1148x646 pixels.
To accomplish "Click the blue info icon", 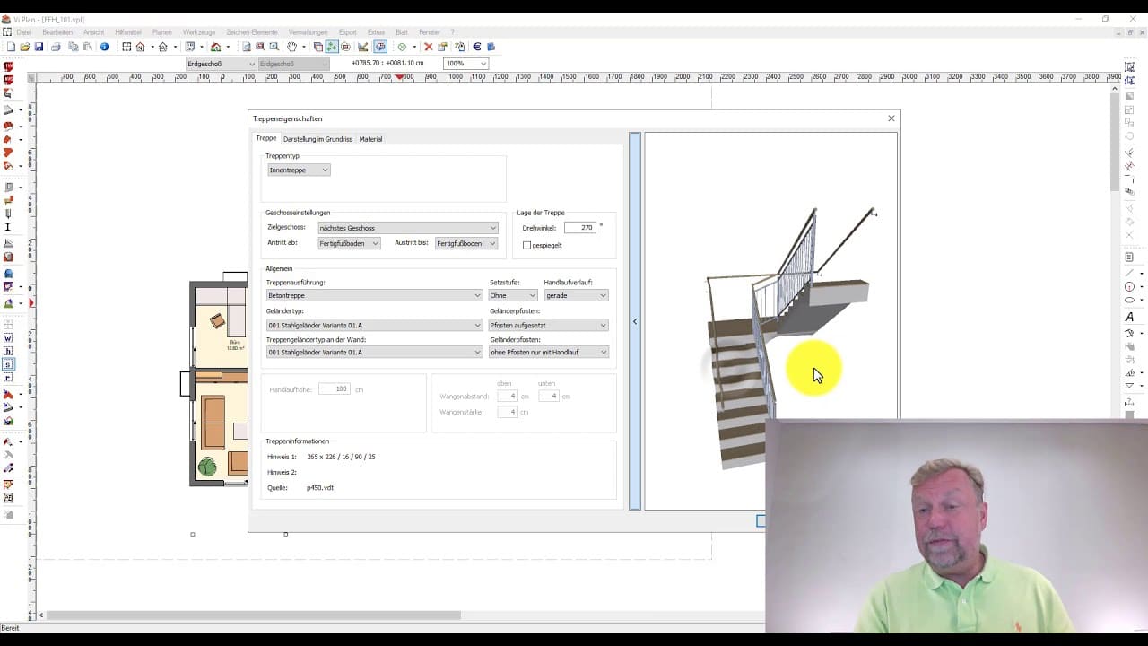I will coord(104,47).
